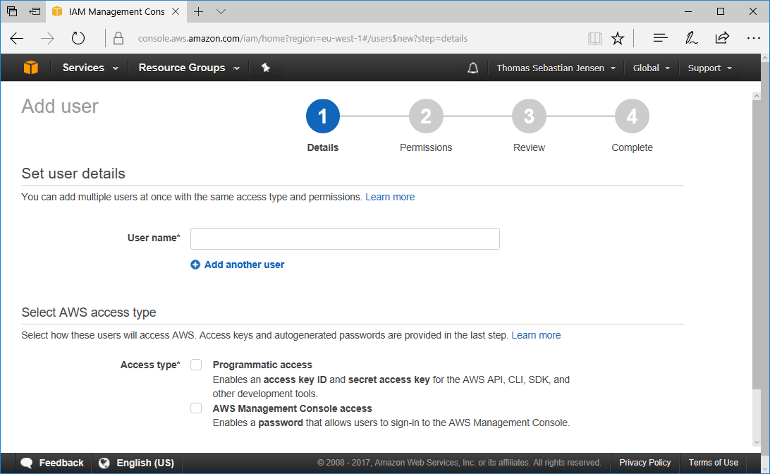Open the Feedback button in footer
Image resolution: width=770 pixels, height=474 pixels.
(x=53, y=463)
